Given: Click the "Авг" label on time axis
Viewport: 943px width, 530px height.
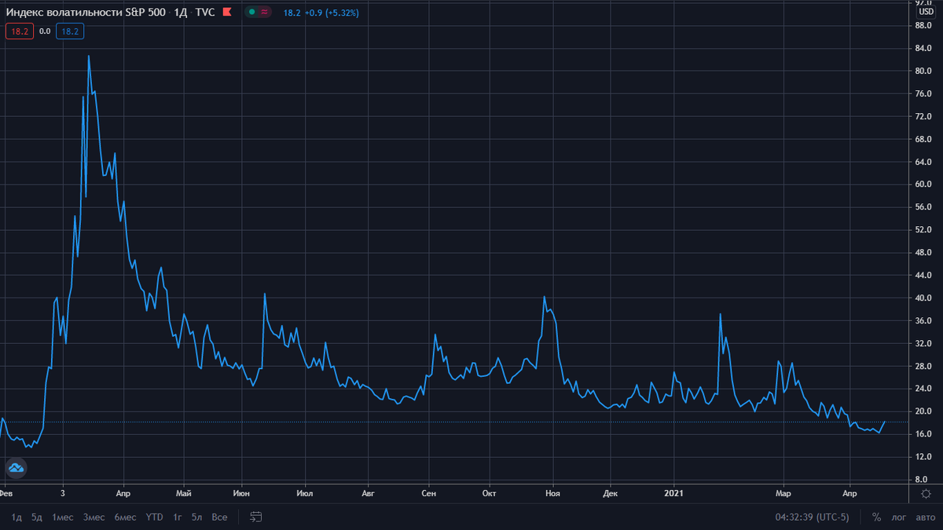Looking at the screenshot, I should click(368, 494).
